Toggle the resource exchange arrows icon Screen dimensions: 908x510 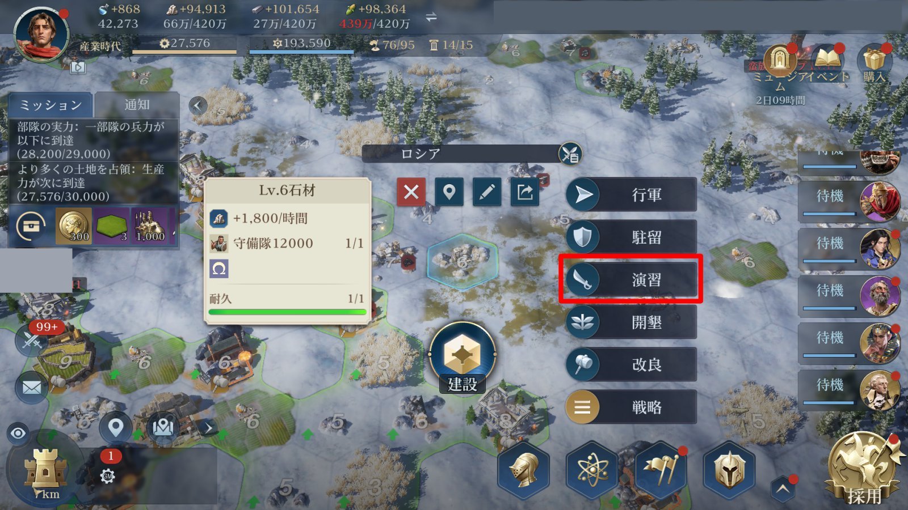[x=431, y=17]
